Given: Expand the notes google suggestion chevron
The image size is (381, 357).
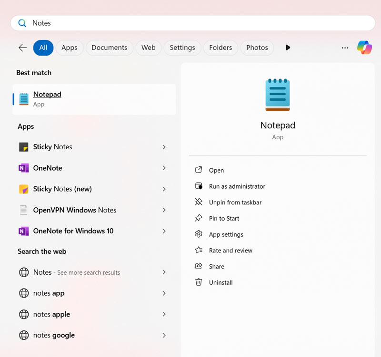Looking at the screenshot, I should tap(164, 335).
